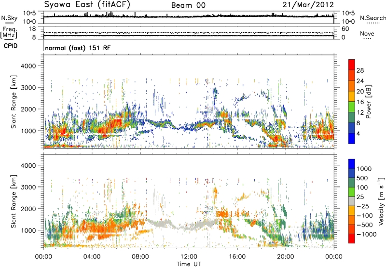Click the '3000' tick in velocity panel
This screenshot has width=386, height=267.
click(x=28, y=187)
